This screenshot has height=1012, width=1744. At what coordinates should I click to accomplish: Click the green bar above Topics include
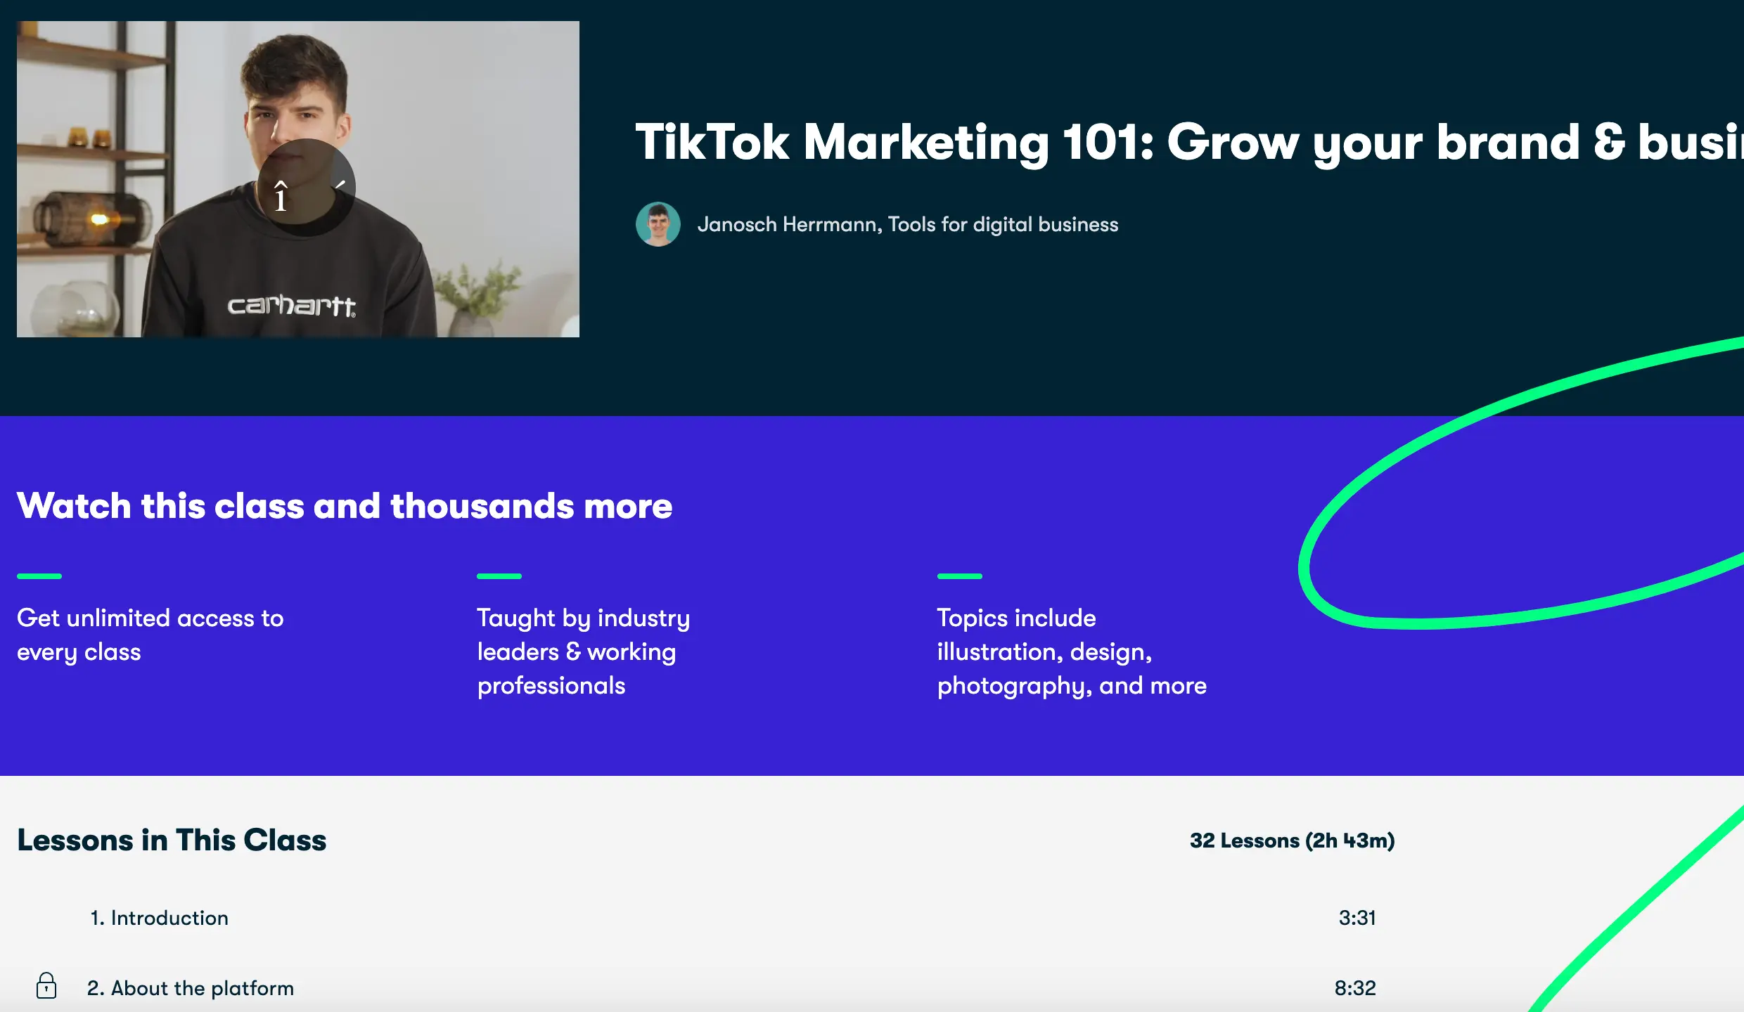point(959,576)
